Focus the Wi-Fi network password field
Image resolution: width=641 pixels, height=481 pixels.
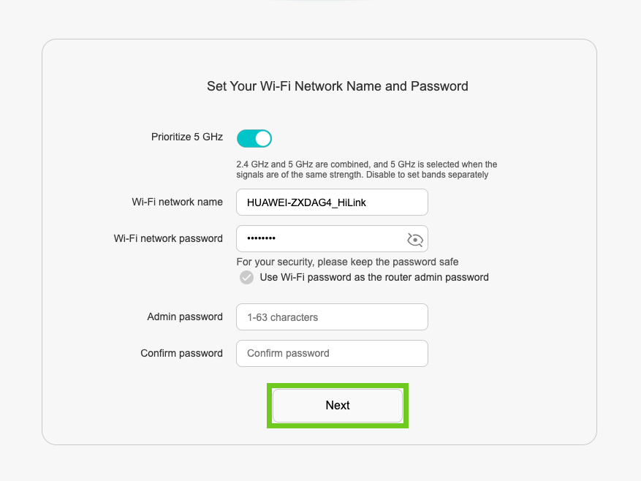coord(322,239)
